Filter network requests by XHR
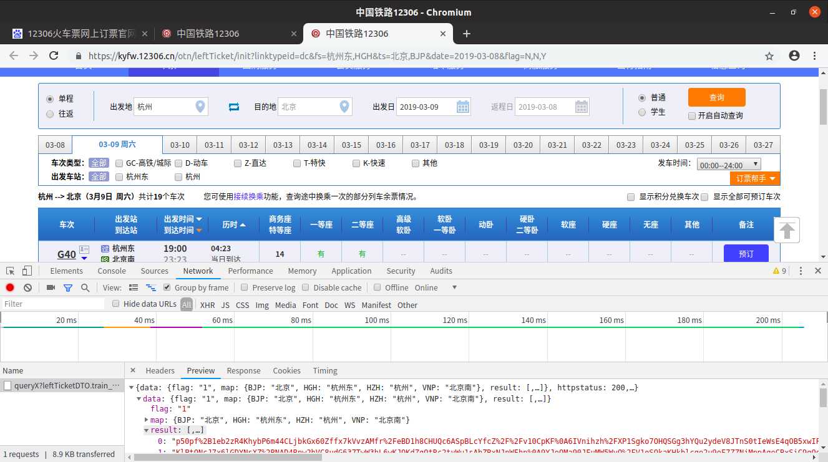 pos(207,305)
